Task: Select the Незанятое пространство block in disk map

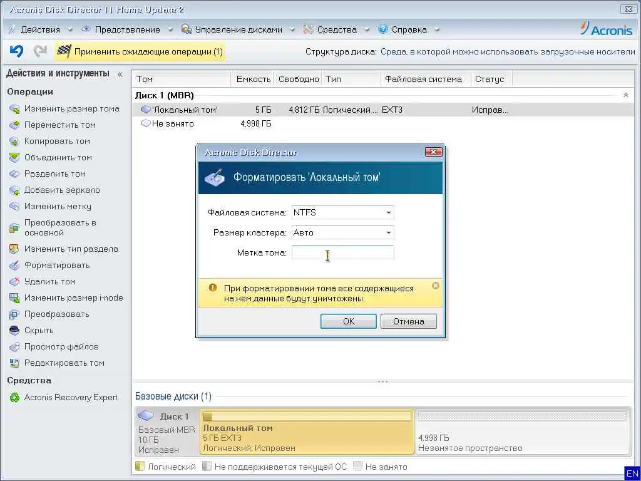Action: (523, 432)
